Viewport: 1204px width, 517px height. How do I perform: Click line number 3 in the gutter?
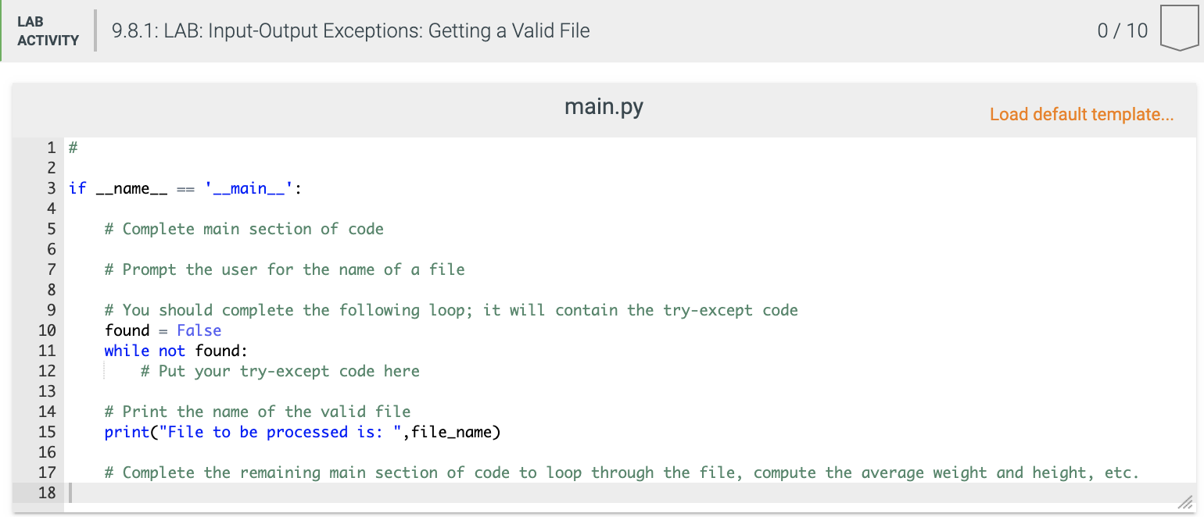coord(51,188)
